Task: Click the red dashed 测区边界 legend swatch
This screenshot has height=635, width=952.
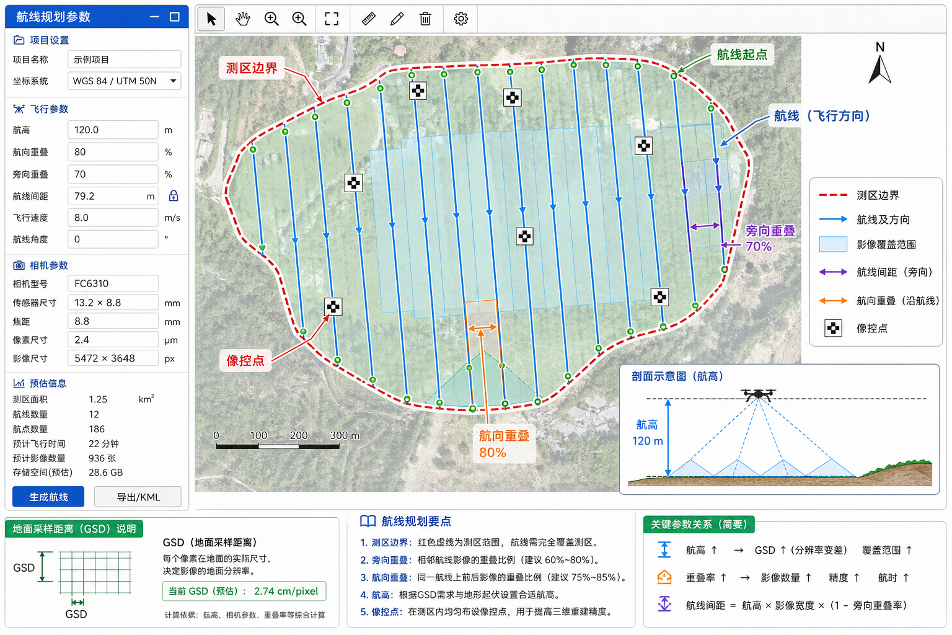Action: pyautogui.click(x=833, y=195)
